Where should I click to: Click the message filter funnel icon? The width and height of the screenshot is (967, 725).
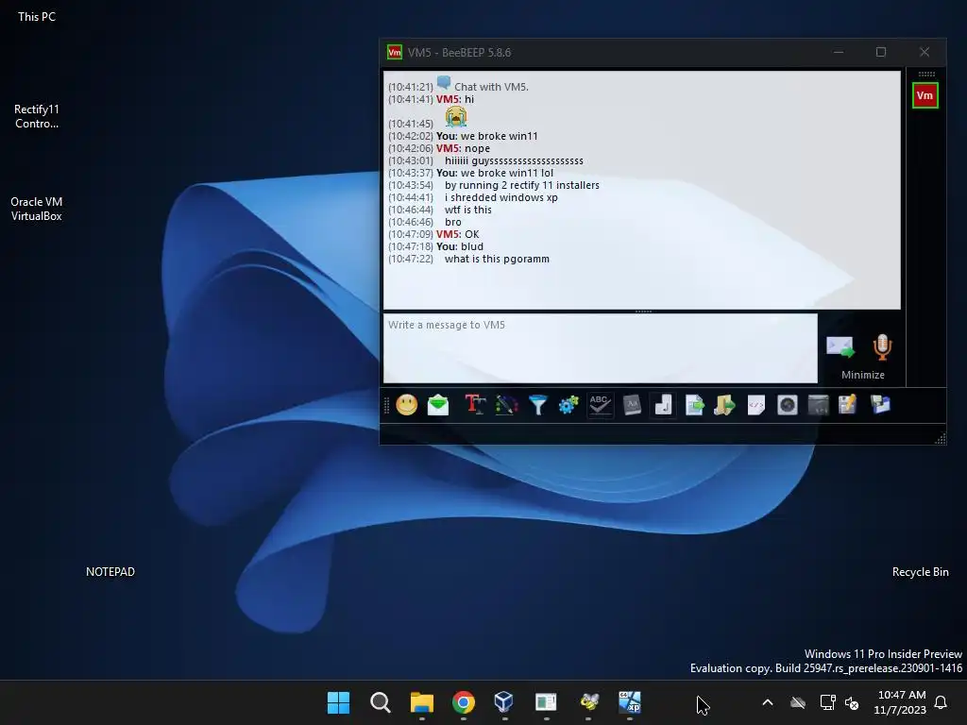coord(537,405)
